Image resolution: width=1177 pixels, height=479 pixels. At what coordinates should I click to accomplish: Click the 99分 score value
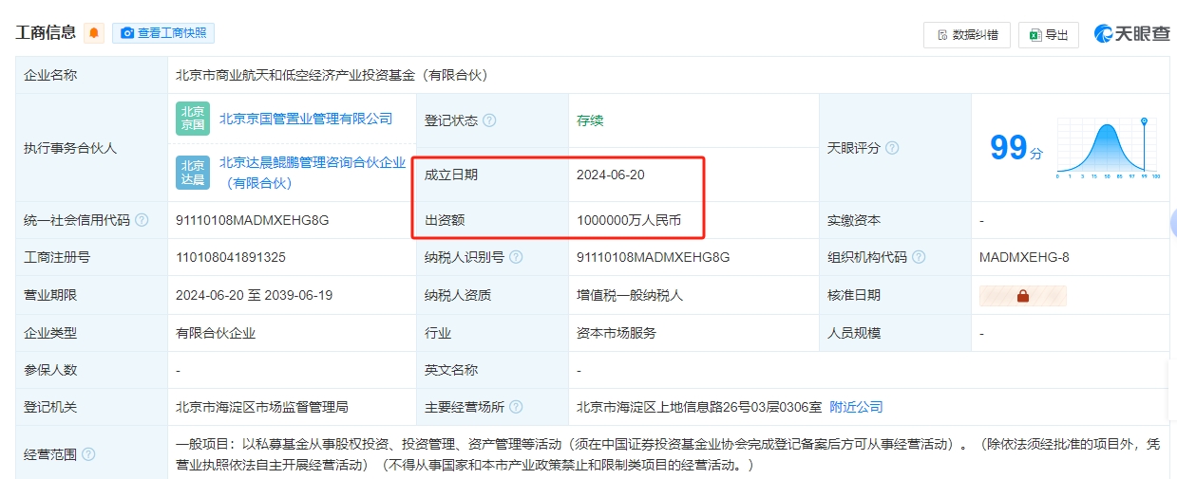pos(1016,148)
